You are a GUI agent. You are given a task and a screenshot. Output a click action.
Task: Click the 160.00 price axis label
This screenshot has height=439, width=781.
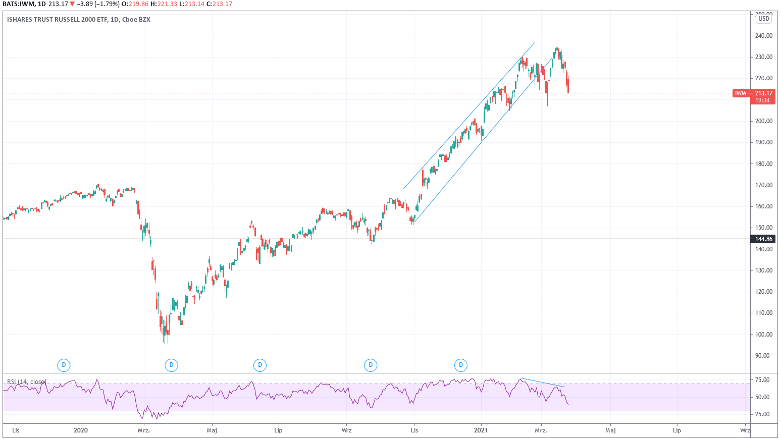click(x=764, y=206)
